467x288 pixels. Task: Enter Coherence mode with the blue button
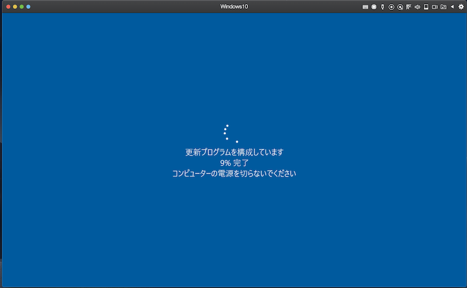(x=28, y=6)
